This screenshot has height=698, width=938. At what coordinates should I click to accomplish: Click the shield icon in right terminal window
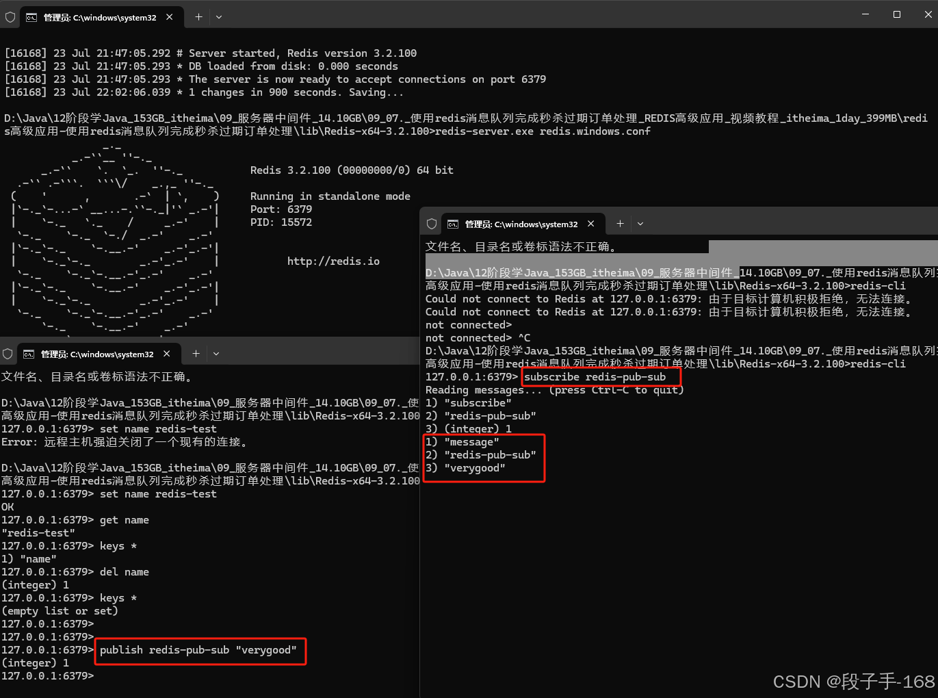[432, 224]
